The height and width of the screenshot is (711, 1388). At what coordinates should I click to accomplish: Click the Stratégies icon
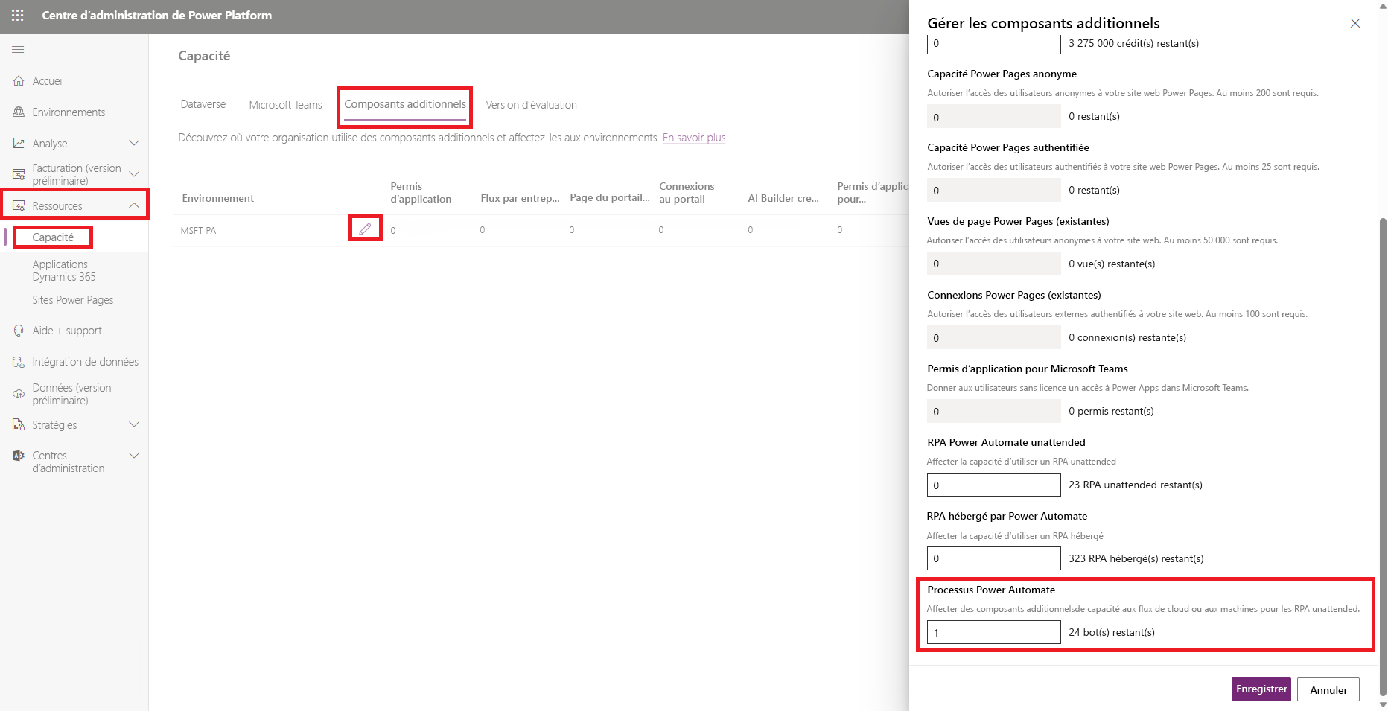click(x=19, y=425)
